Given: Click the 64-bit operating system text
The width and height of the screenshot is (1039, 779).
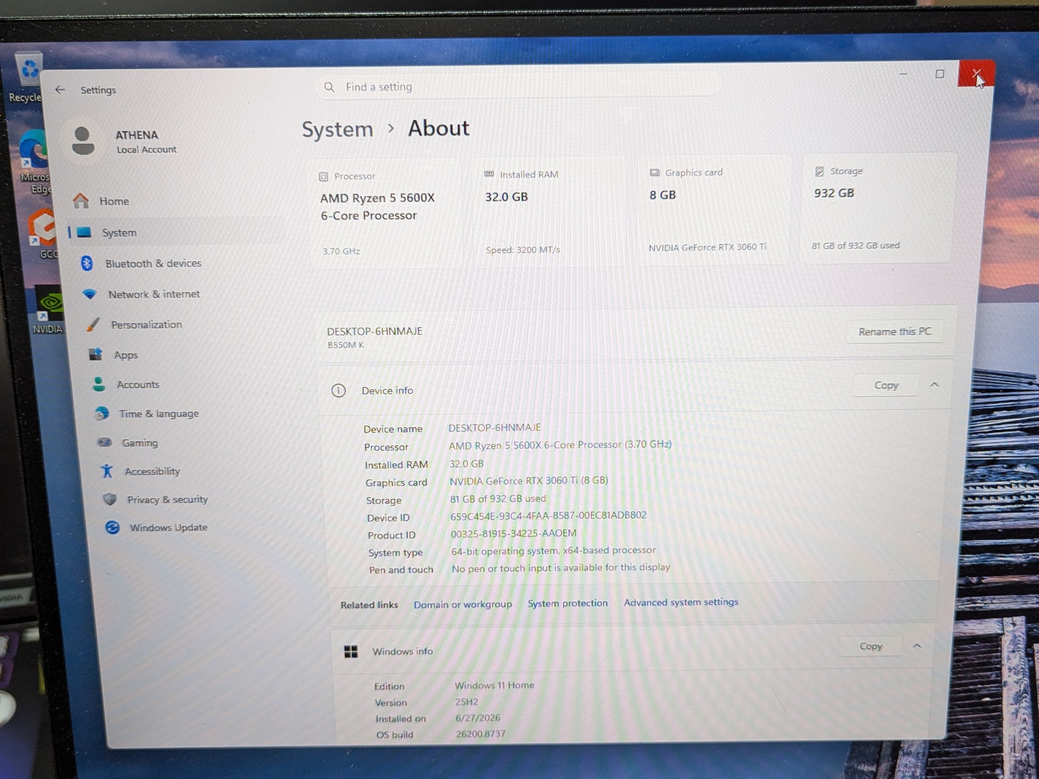Looking at the screenshot, I should click(x=553, y=550).
